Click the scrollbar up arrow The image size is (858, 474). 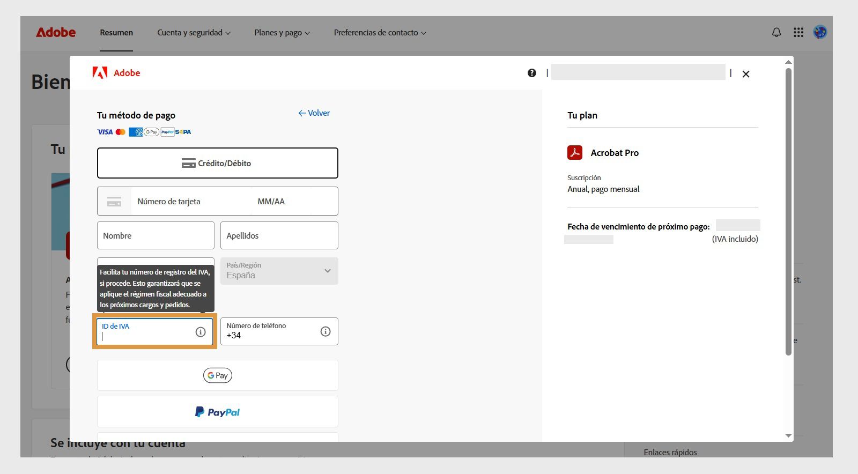pos(788,62)
